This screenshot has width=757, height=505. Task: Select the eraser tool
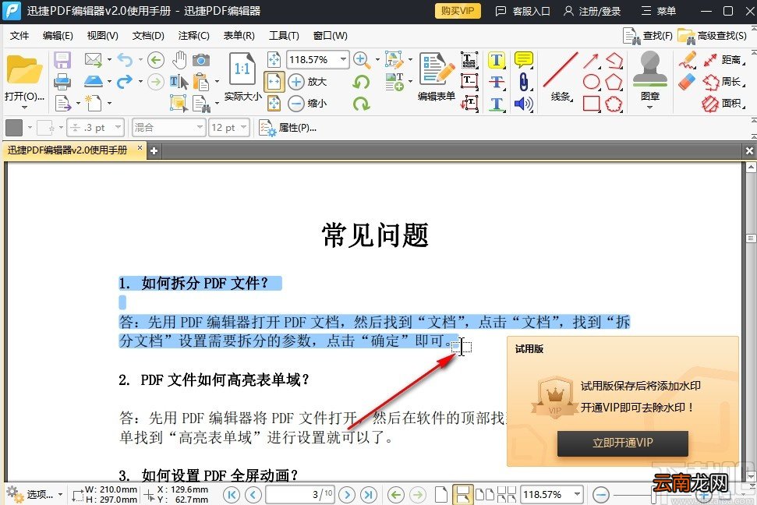(688, 82)
